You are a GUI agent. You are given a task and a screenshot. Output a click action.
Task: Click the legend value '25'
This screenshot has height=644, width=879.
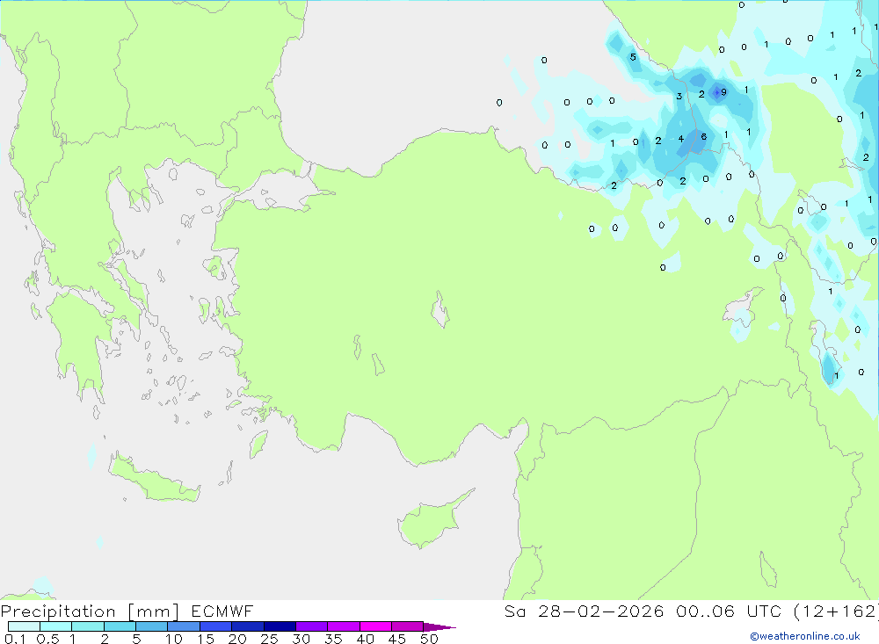coord(269,639)
